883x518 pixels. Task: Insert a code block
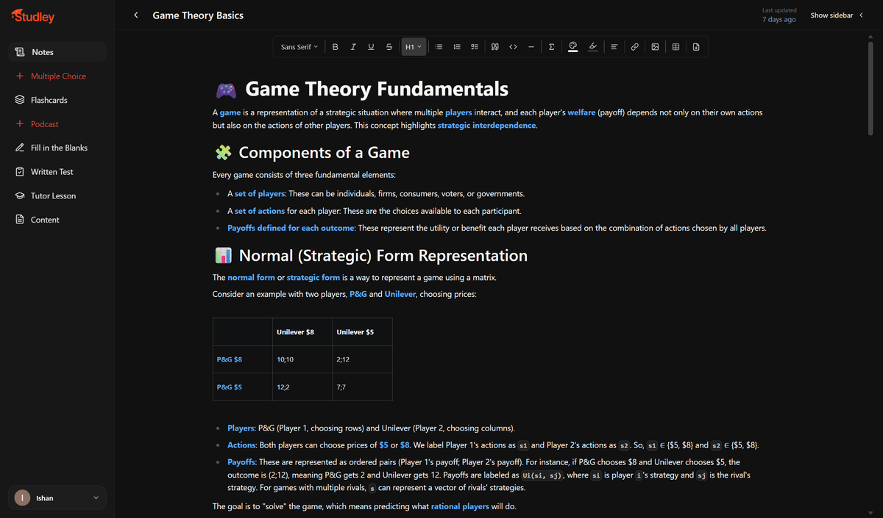point(513,47)
